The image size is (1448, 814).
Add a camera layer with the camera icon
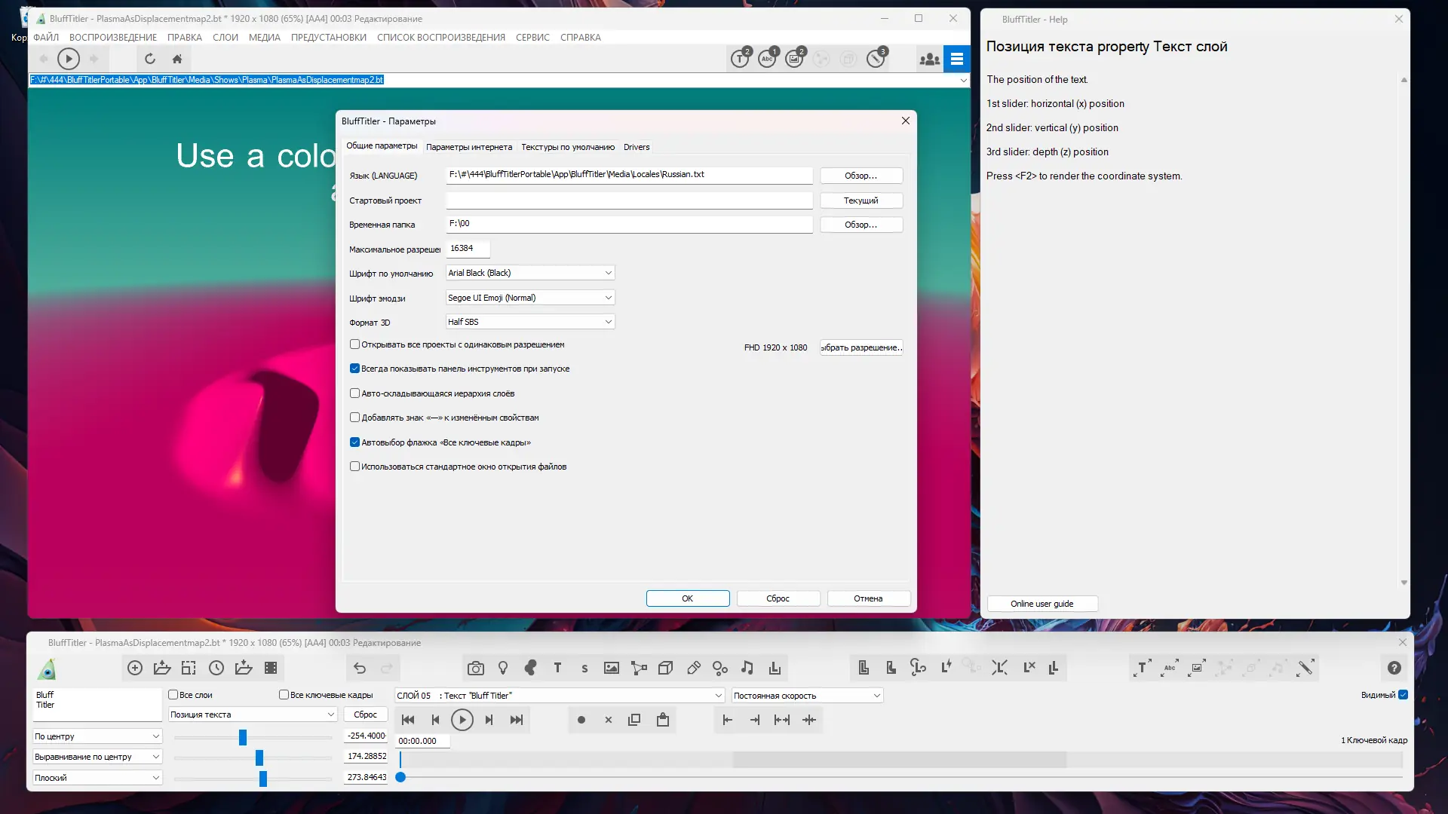pyautogui.click(x=475, y=669)
